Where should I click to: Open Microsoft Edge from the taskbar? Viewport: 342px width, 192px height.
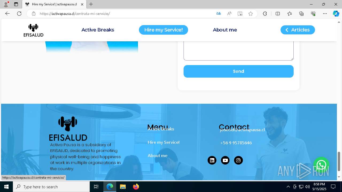[x=110, y=187]
